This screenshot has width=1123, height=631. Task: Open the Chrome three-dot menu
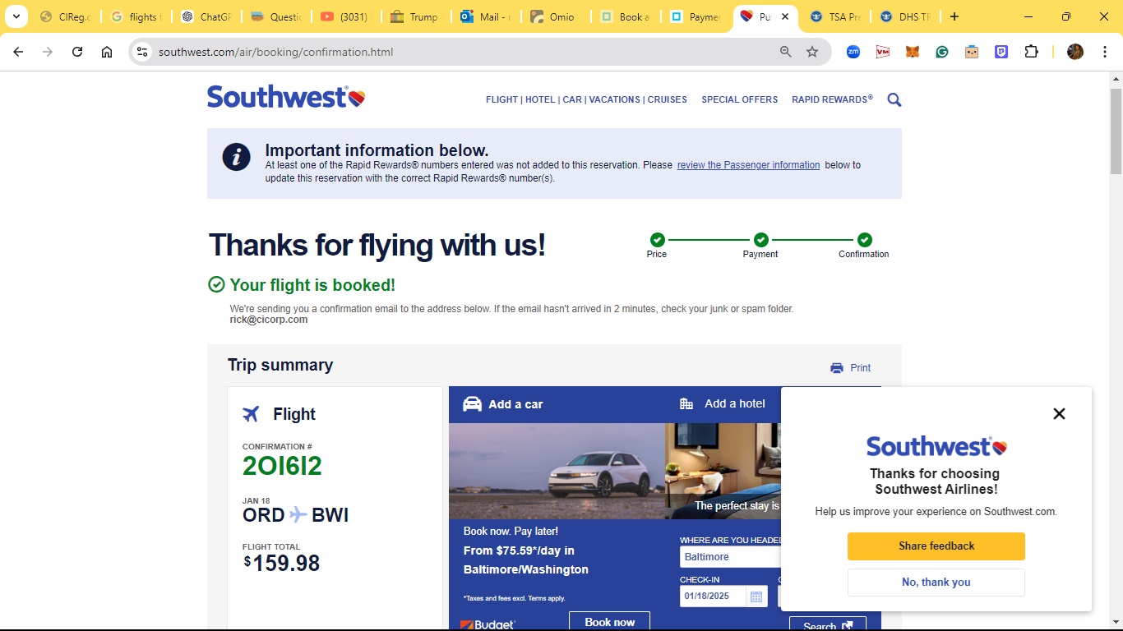pyautogui.click(x=1102, y=52)
